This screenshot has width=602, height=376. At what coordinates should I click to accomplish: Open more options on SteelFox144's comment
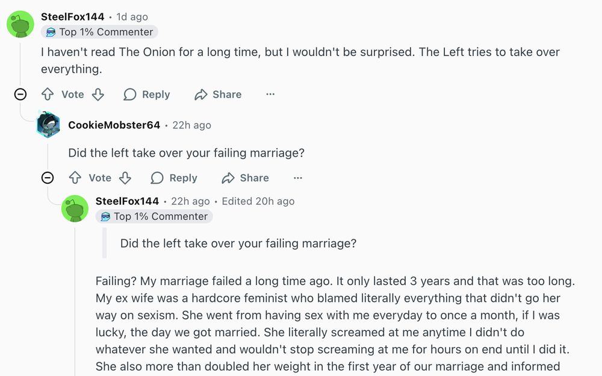pos(270,95)
